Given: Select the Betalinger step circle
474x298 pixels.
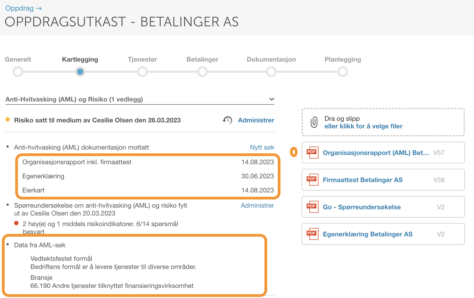Looking at the screenshot, I should (x=202, y=72).
